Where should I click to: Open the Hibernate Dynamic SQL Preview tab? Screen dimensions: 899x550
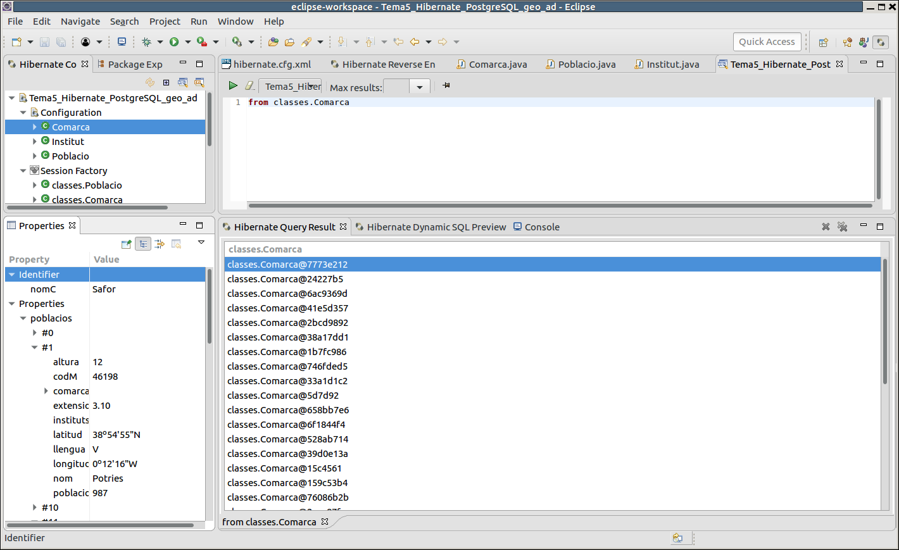coord(436,227)
